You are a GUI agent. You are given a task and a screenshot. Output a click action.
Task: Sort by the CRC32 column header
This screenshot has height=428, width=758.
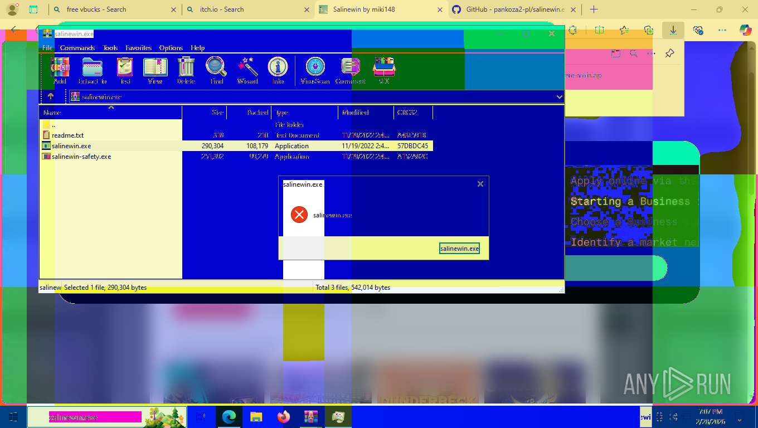[x=413, y=113]
